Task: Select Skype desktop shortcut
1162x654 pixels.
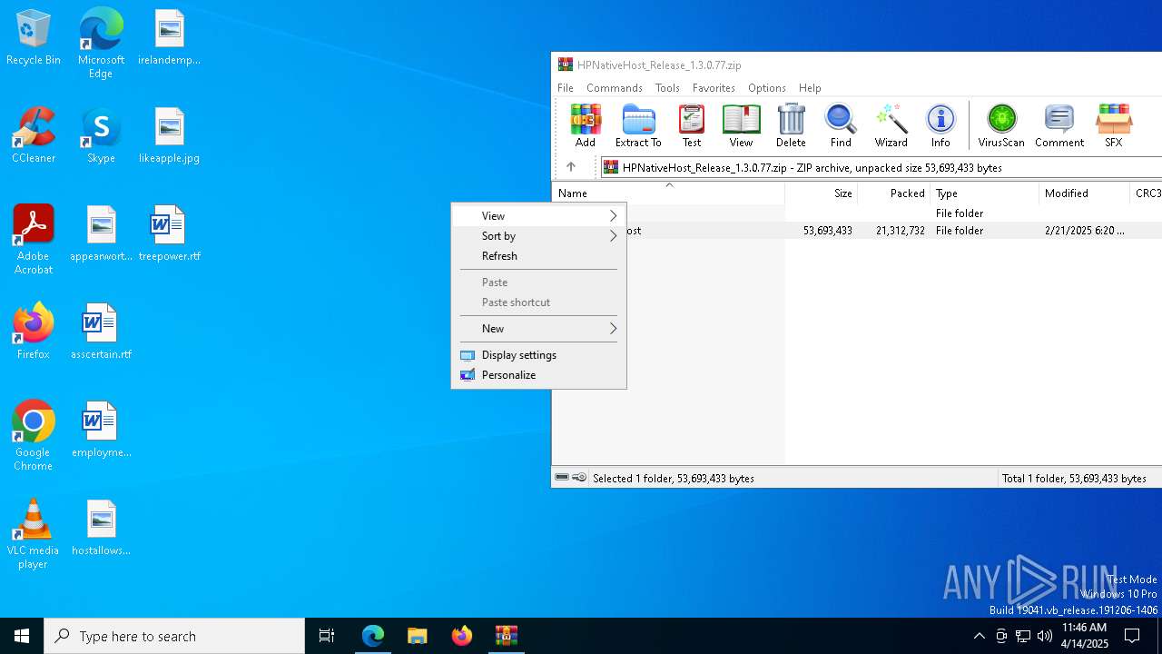Action: tap(101, 135)
